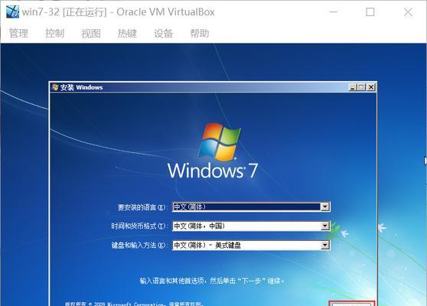Open the 控制 menu
The height and width of the screenshot is (306, 427).
[55, 33]
